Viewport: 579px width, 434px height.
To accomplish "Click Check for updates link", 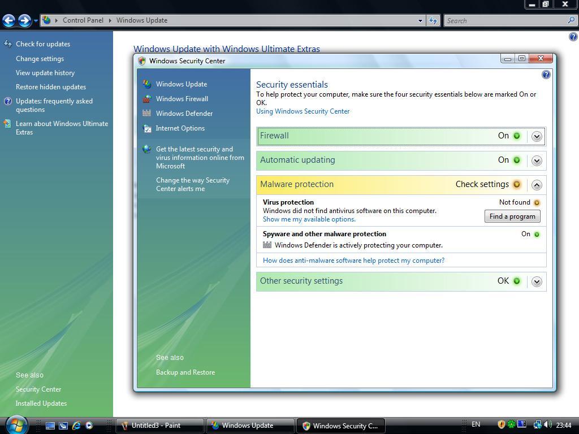I will 43,44.
